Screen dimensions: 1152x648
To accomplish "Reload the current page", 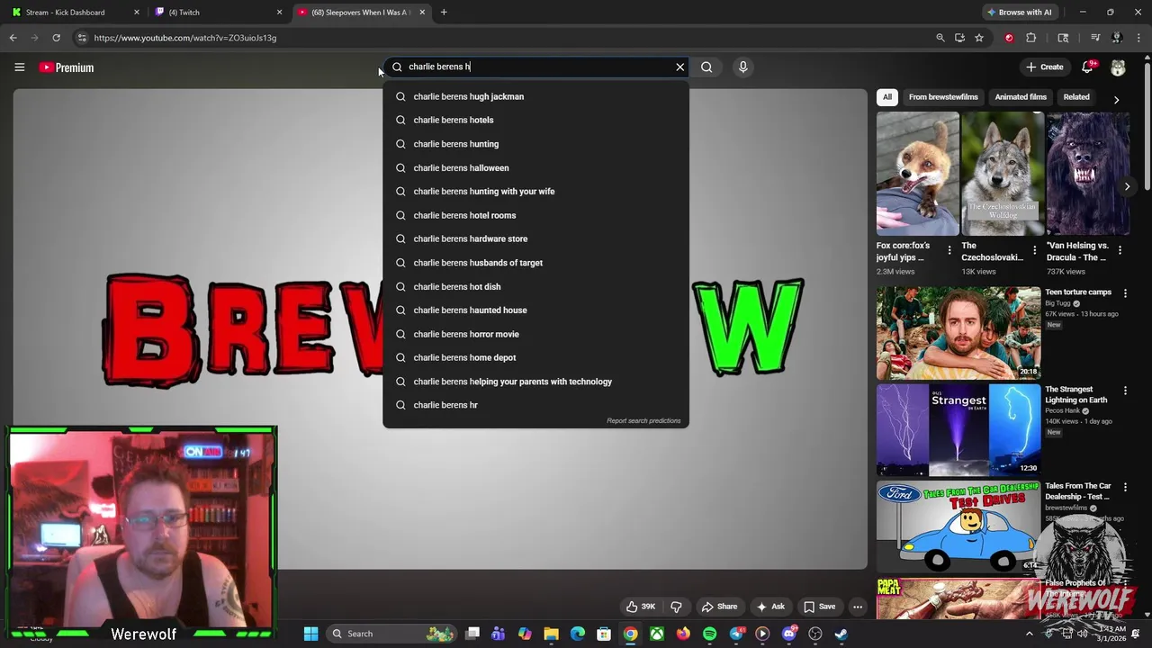I will click(x=56, y=38).
